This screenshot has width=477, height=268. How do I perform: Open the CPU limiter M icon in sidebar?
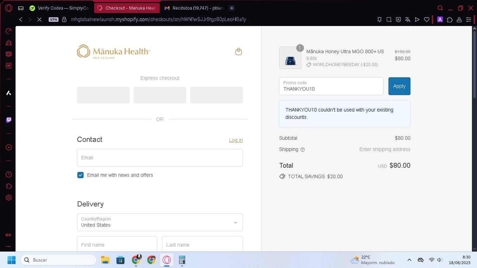point(9,65)
